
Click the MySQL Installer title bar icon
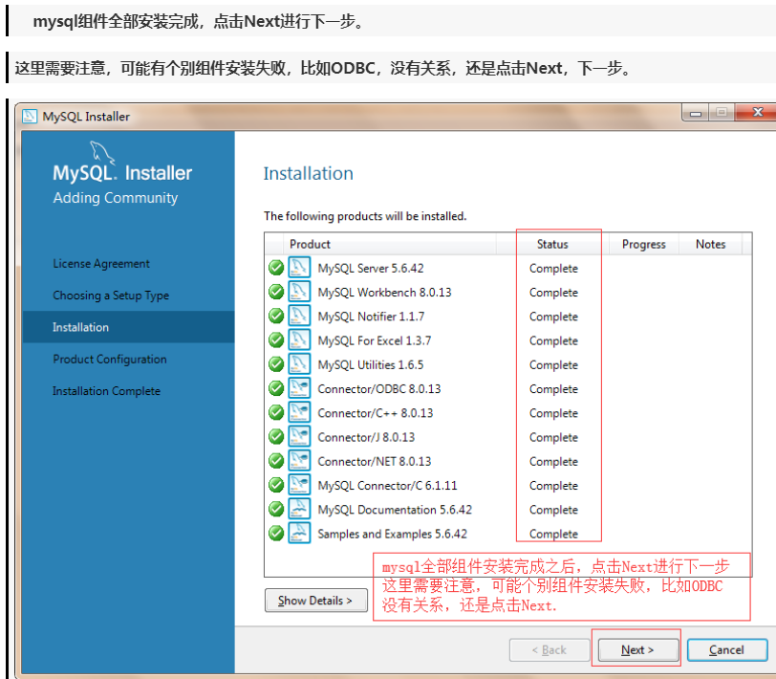tap(30, 117)
